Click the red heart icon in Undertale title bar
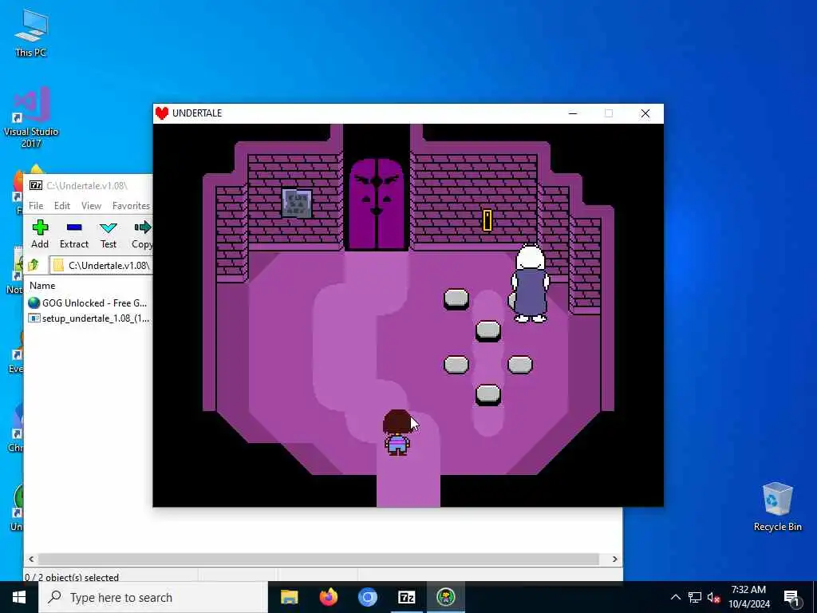The image size is (817, 613). click(162, 113)
